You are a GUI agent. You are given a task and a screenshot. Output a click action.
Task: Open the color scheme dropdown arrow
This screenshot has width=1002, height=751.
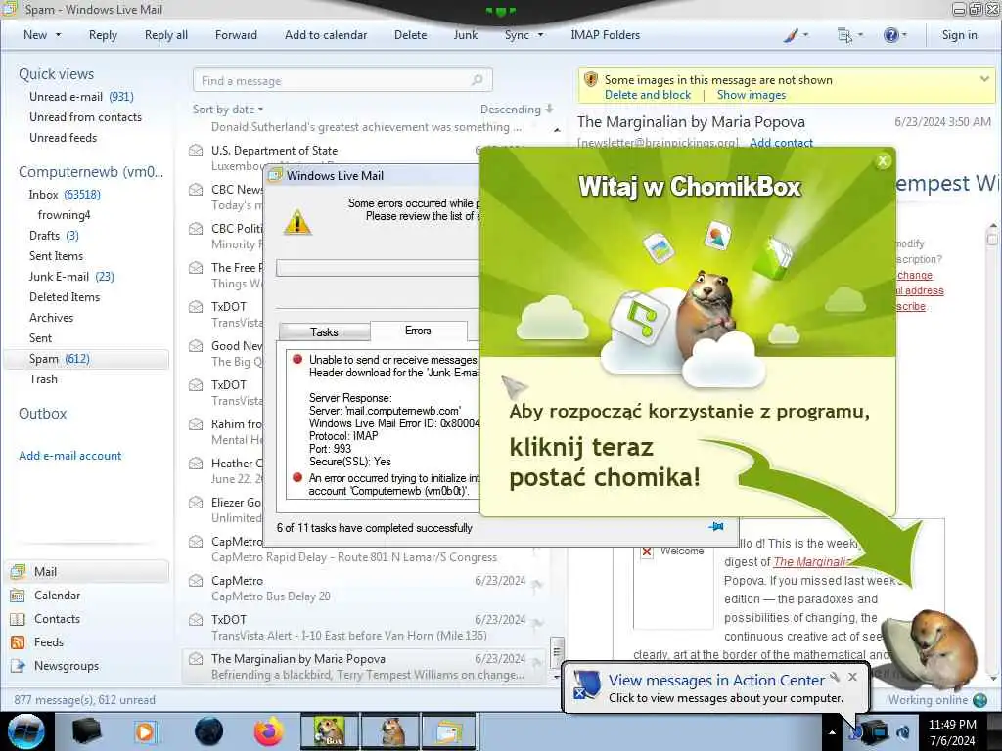click(x=805, y=35)
